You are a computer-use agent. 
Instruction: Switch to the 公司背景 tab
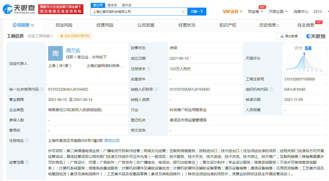[23, 25]
